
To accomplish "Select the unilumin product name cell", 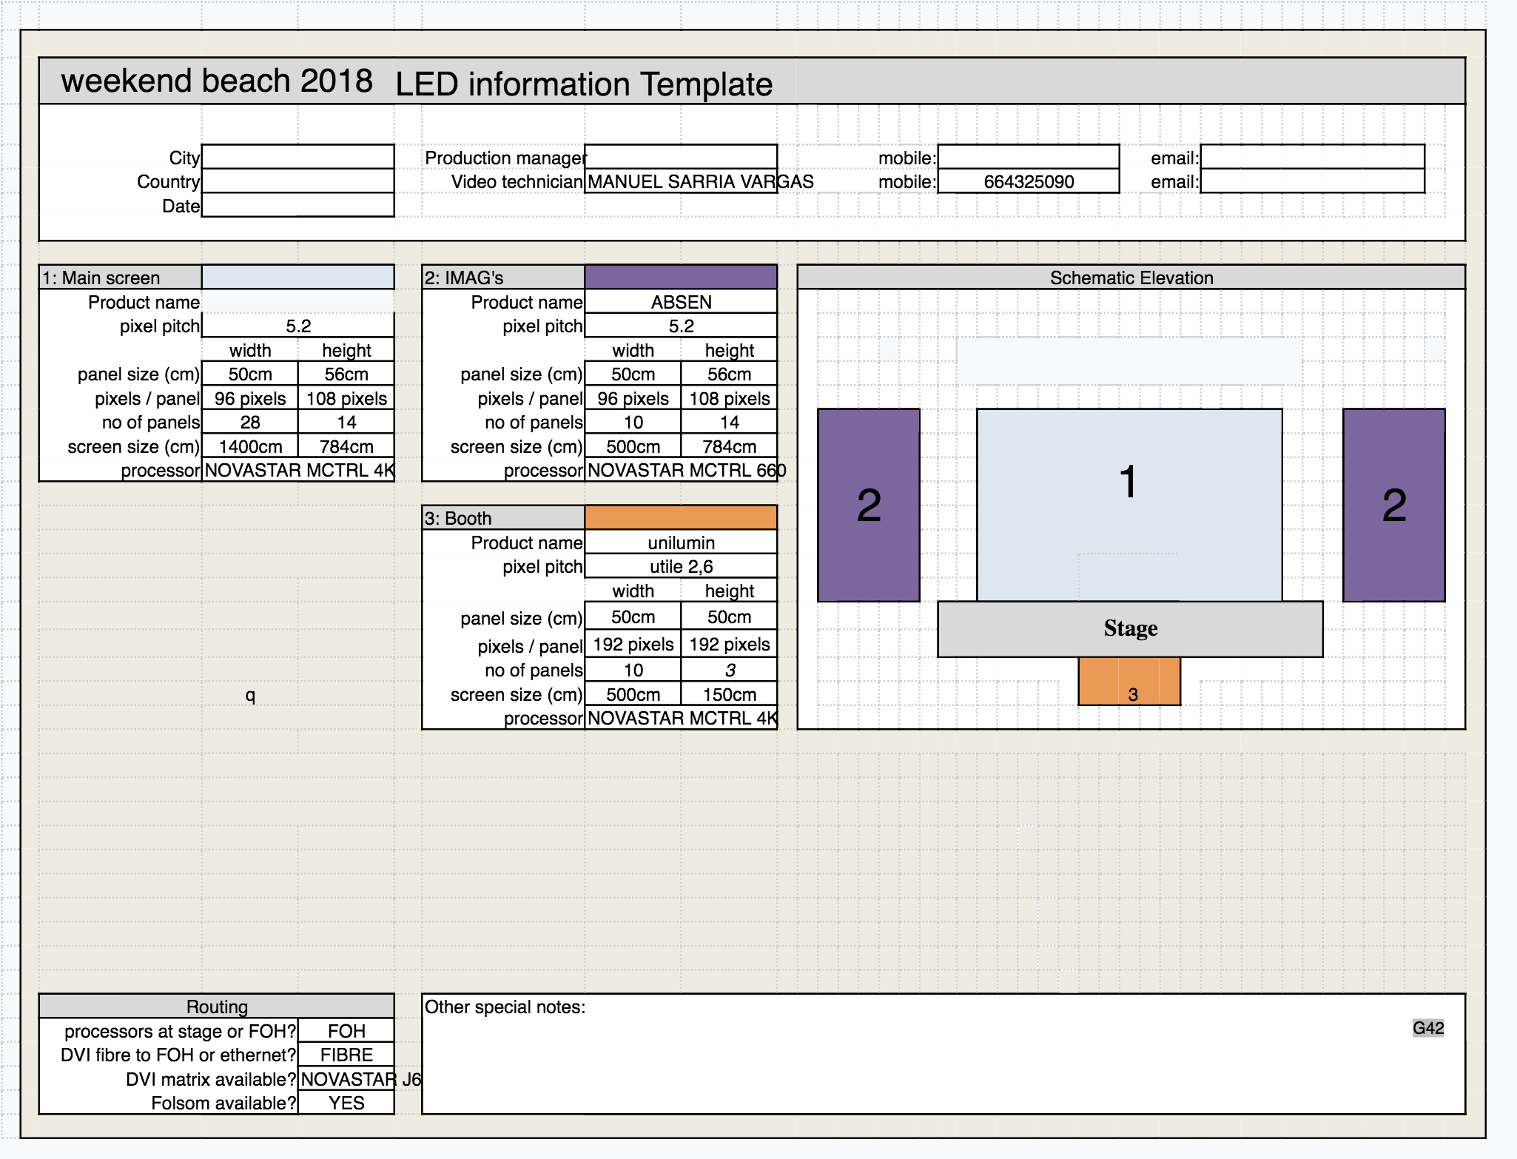I will (680, 542).
